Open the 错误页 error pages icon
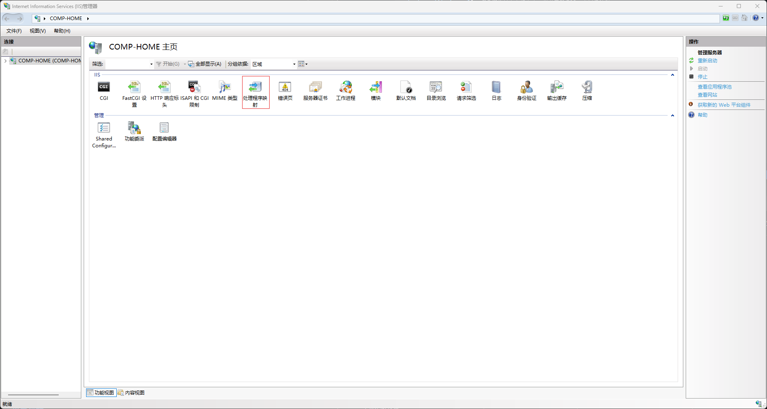Viewport: 767px width, 409px height. (285, 87)
